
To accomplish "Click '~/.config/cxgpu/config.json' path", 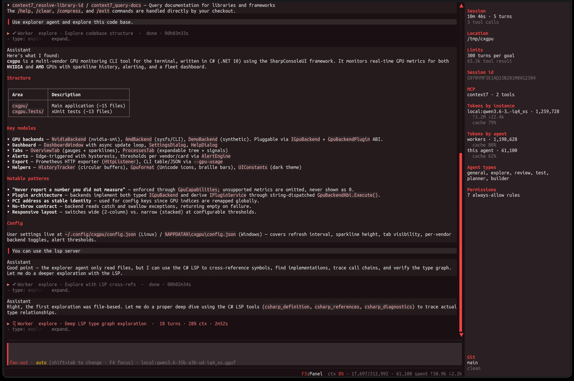I will point(100,234).
